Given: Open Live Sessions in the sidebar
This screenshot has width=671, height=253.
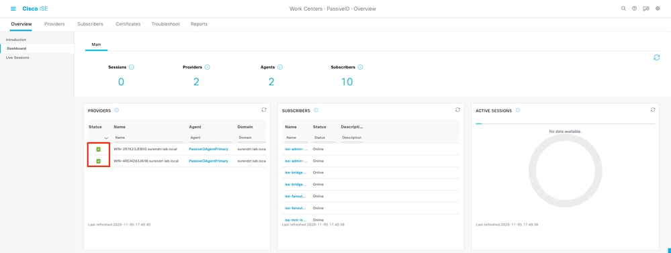Looking at the screenshot, I should pyautogui.click(x=17, y=57).
